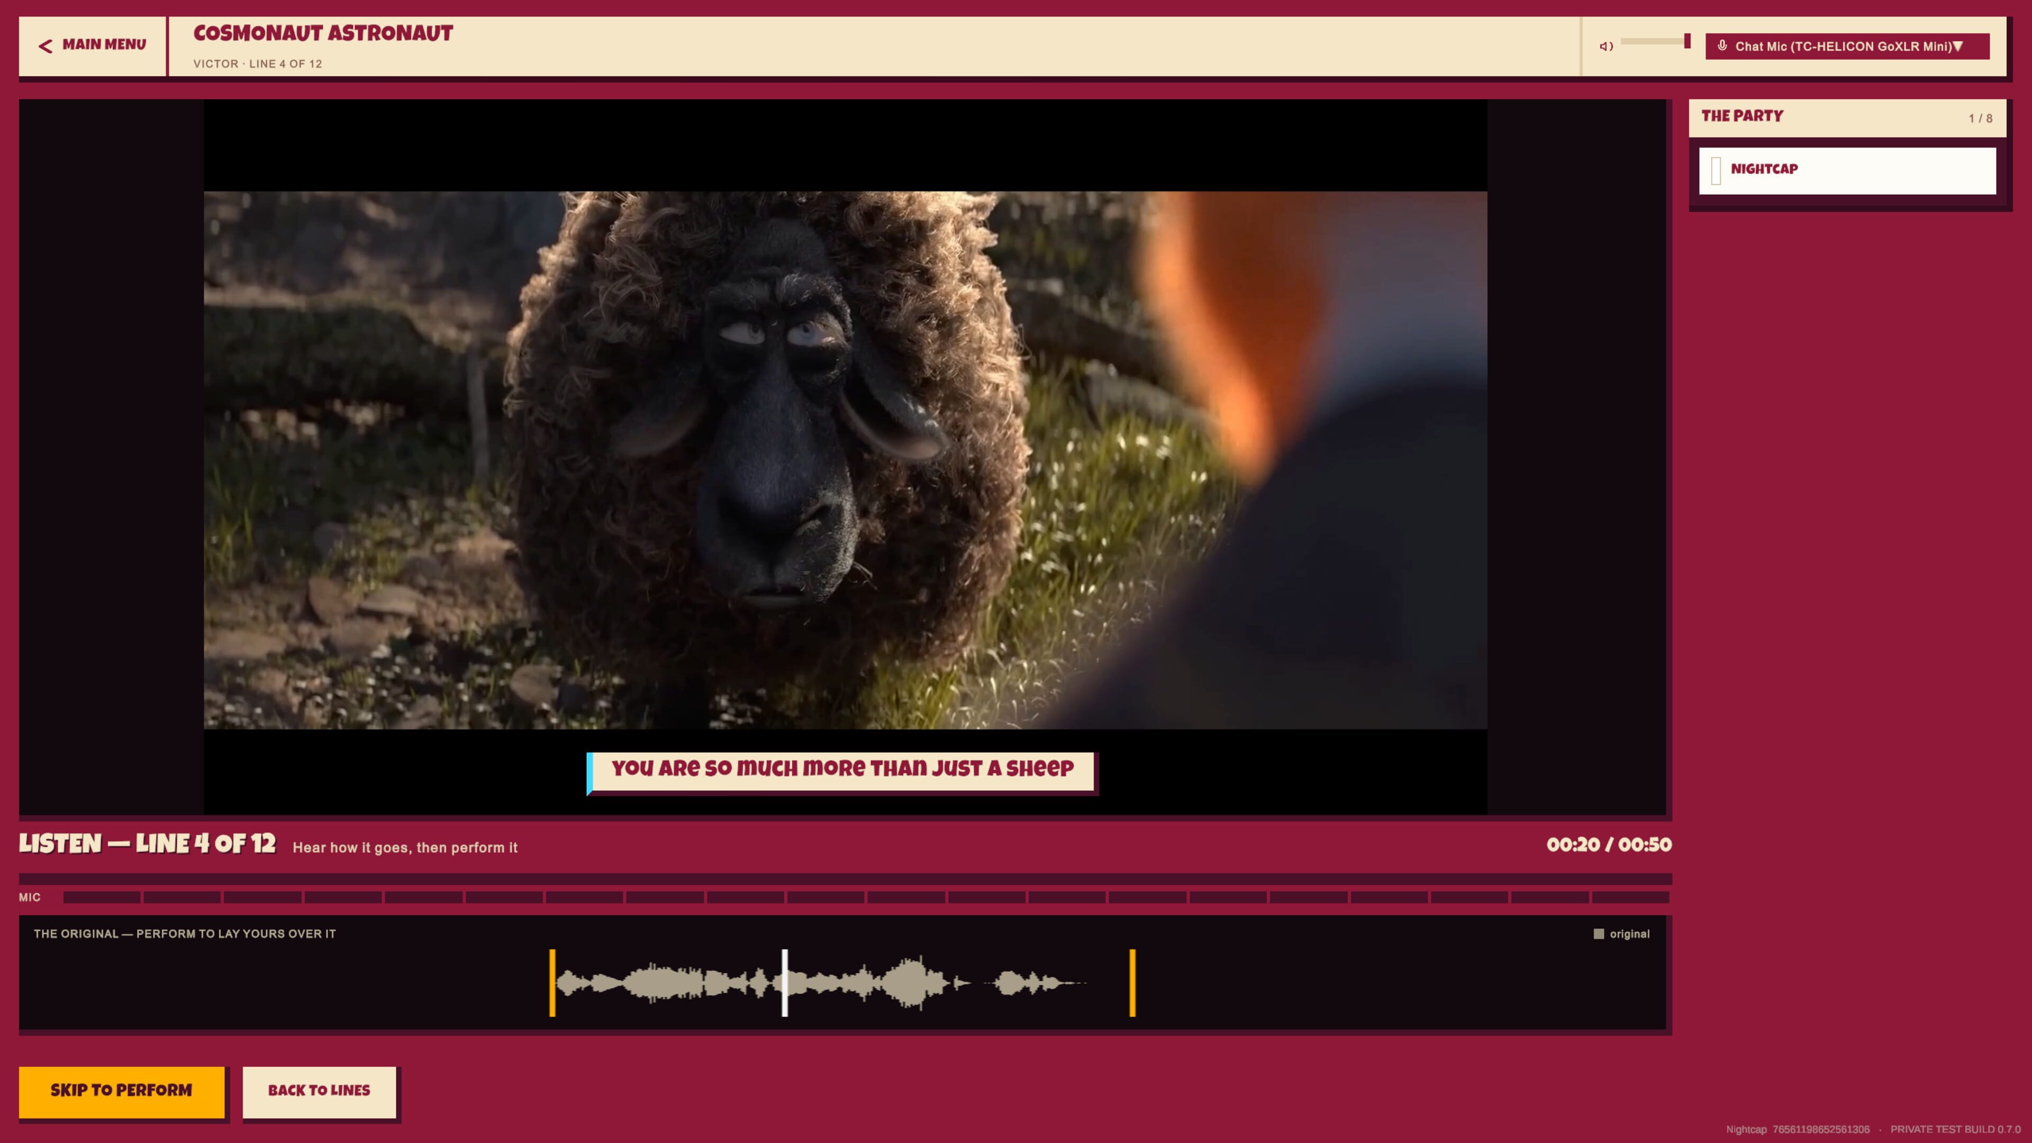
Task: Adjust the volume slider handle
Action: (x=1688, y=41)
